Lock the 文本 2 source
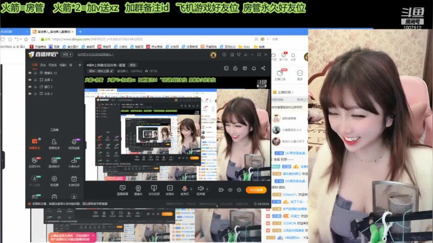 tap(35, 94)
